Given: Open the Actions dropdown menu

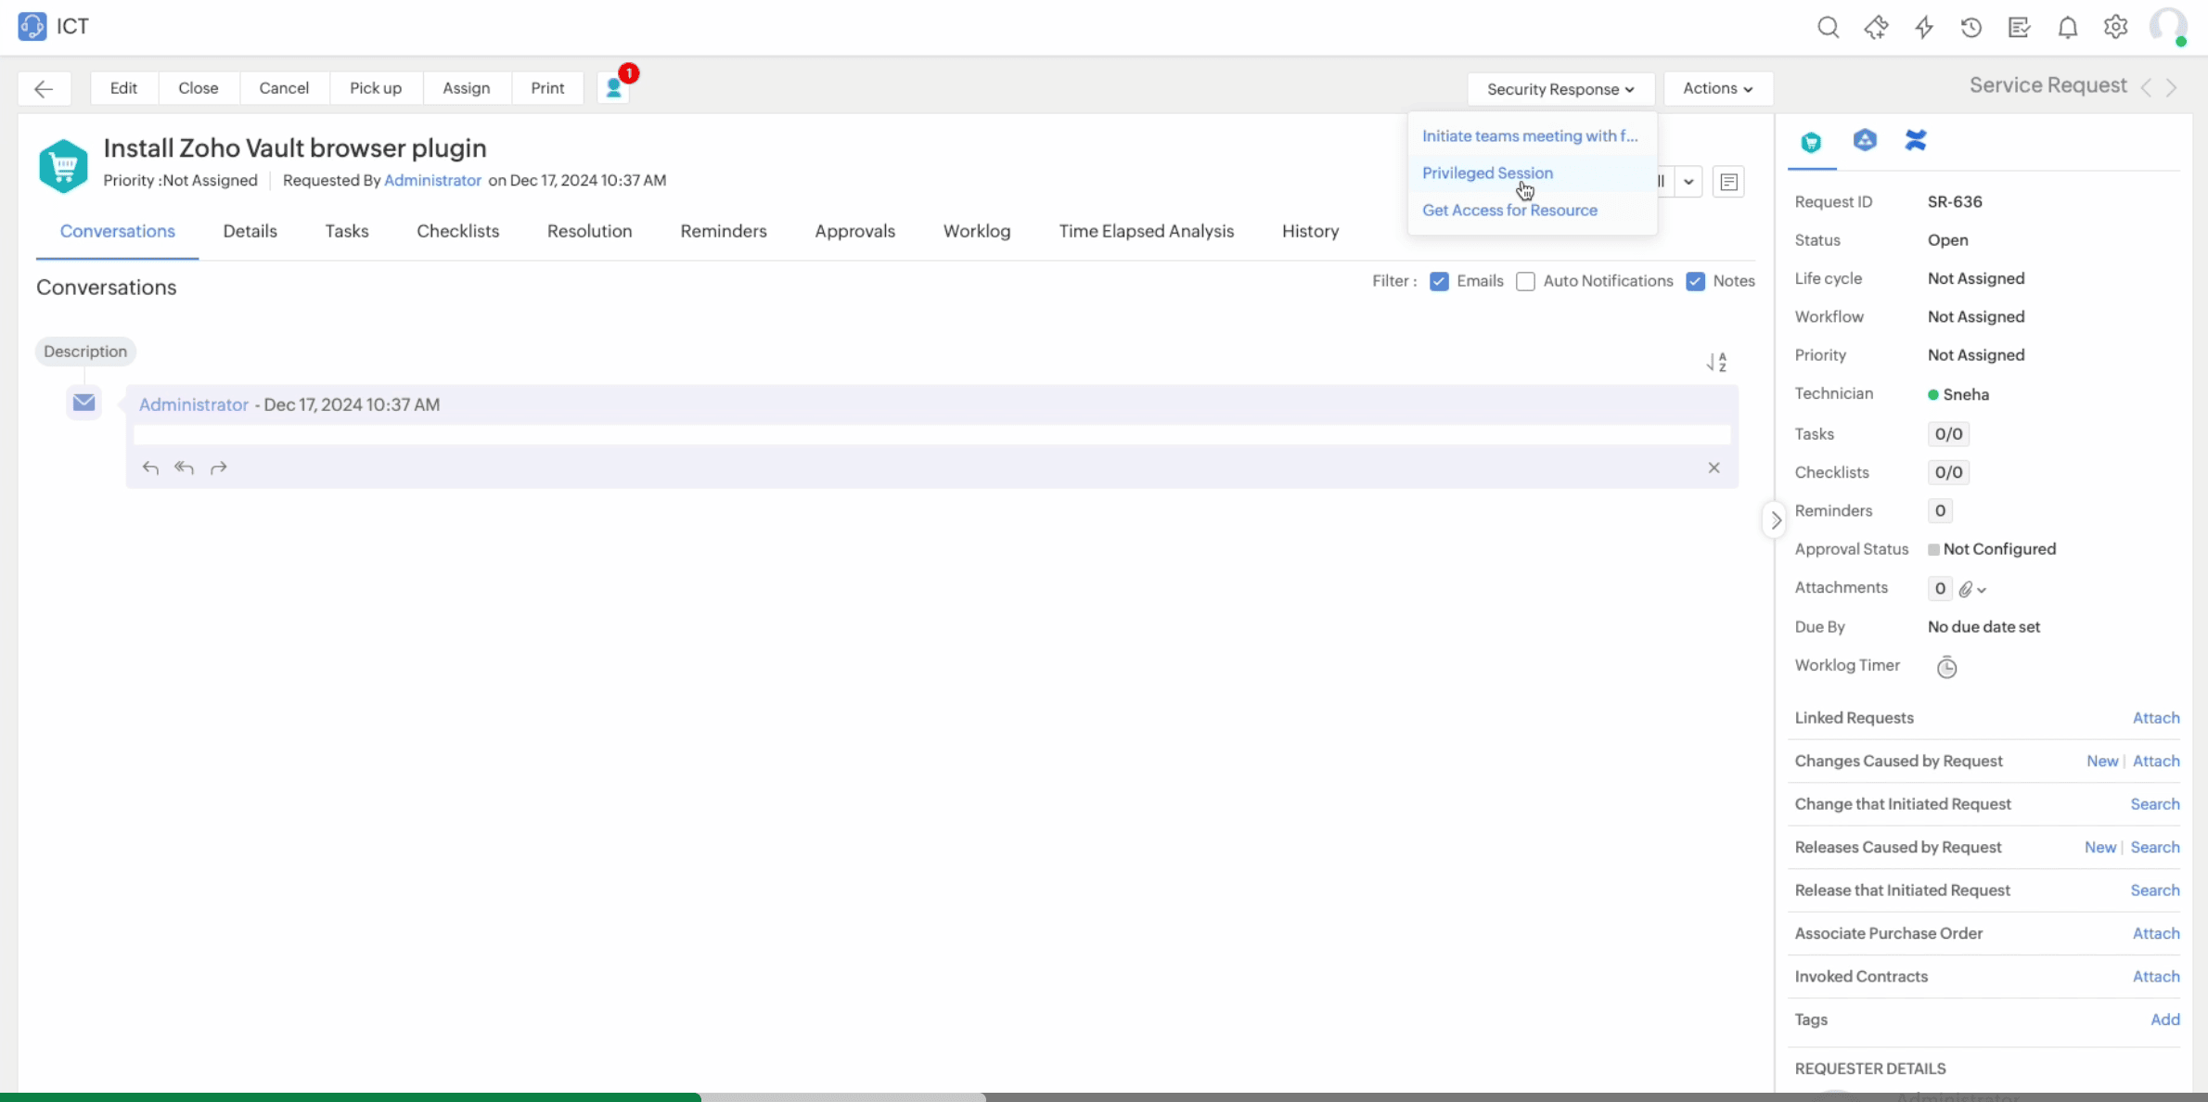Looking at the screenshot, I should (x=1717, y=88).
